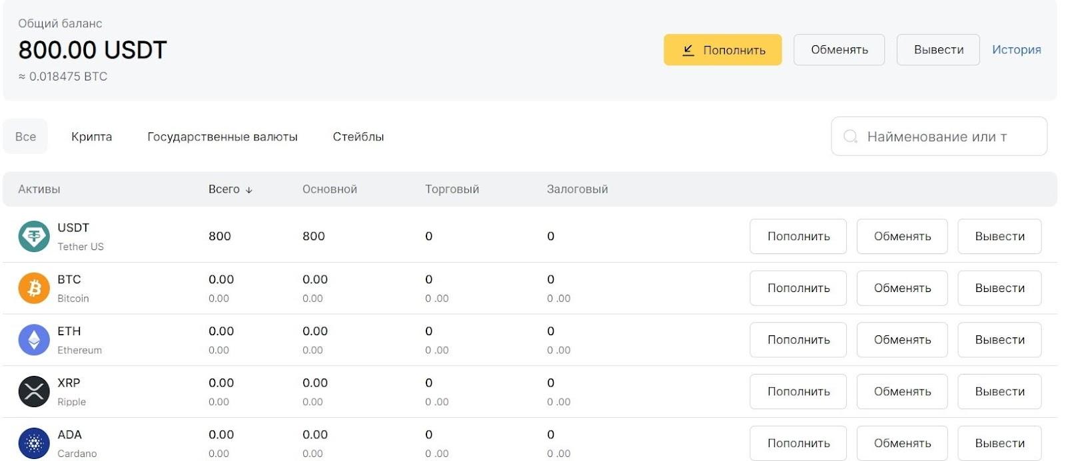Image resolution: width=1066 pixels, height=461 pixels.
Task: Open the Стейблы tab
Action: [358, 136]
